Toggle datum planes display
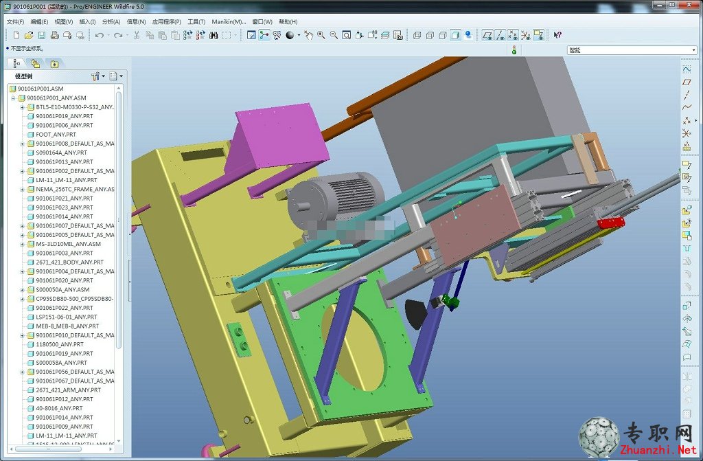703x461 pixels. pos(488,35)
